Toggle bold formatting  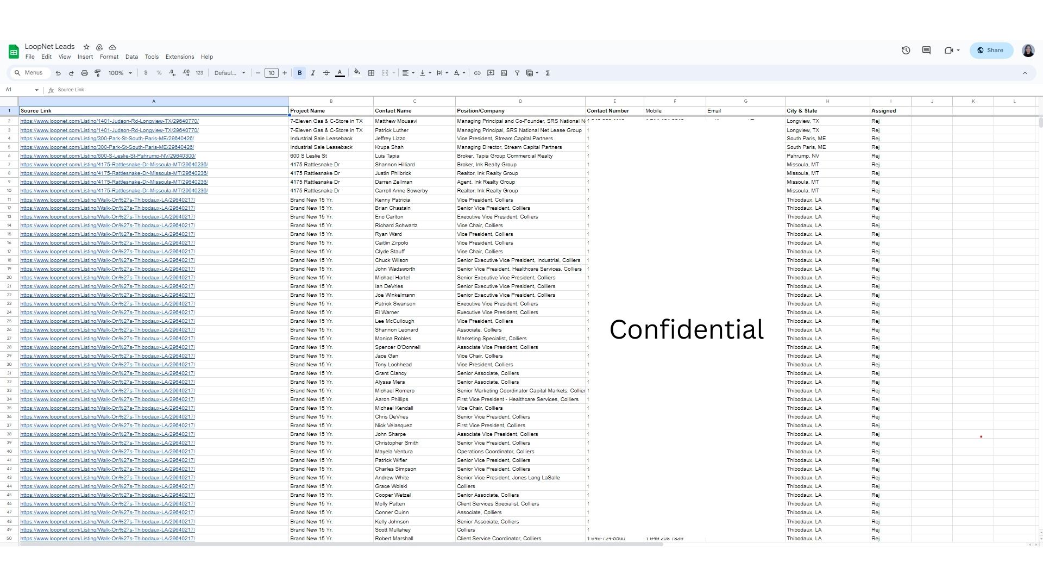coord(299,73)
